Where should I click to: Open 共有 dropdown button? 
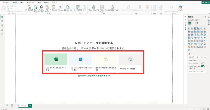coord(205,2)
